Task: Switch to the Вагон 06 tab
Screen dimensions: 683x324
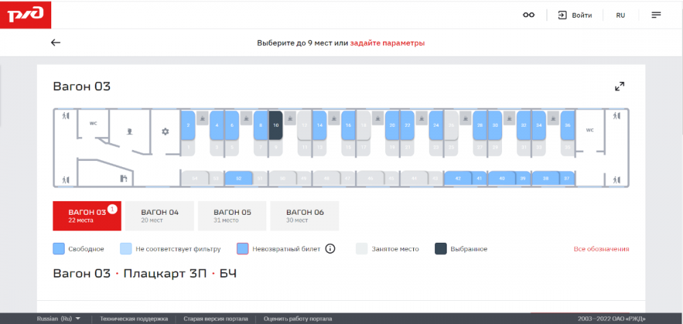Action: 305,216
